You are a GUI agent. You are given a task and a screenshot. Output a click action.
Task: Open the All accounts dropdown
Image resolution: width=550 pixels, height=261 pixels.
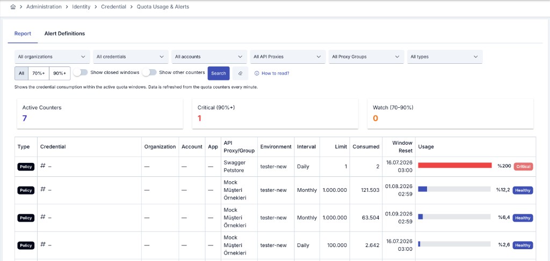pyautogui.click(x=209, y=57)
